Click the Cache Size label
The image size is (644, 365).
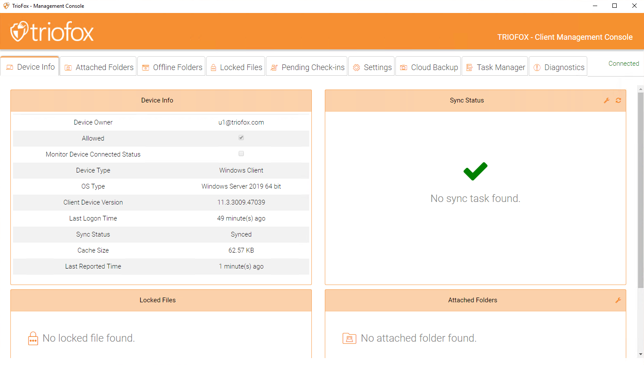[x=93, y=250]
